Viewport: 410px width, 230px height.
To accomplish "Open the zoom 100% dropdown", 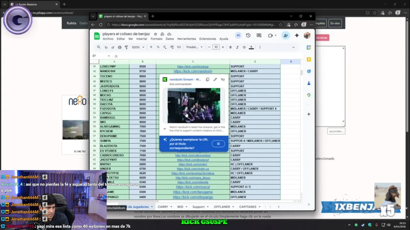I will 138,47.
